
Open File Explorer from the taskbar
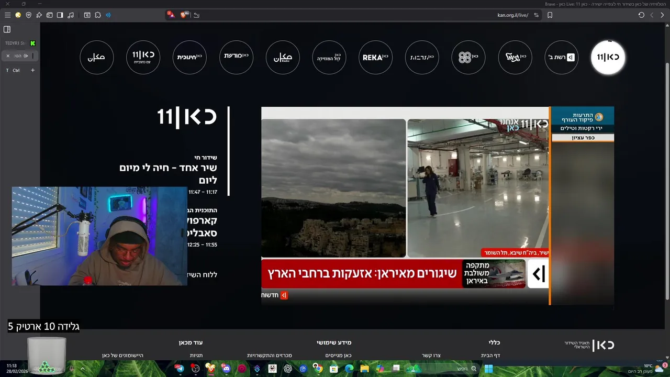tap(364, 369)
